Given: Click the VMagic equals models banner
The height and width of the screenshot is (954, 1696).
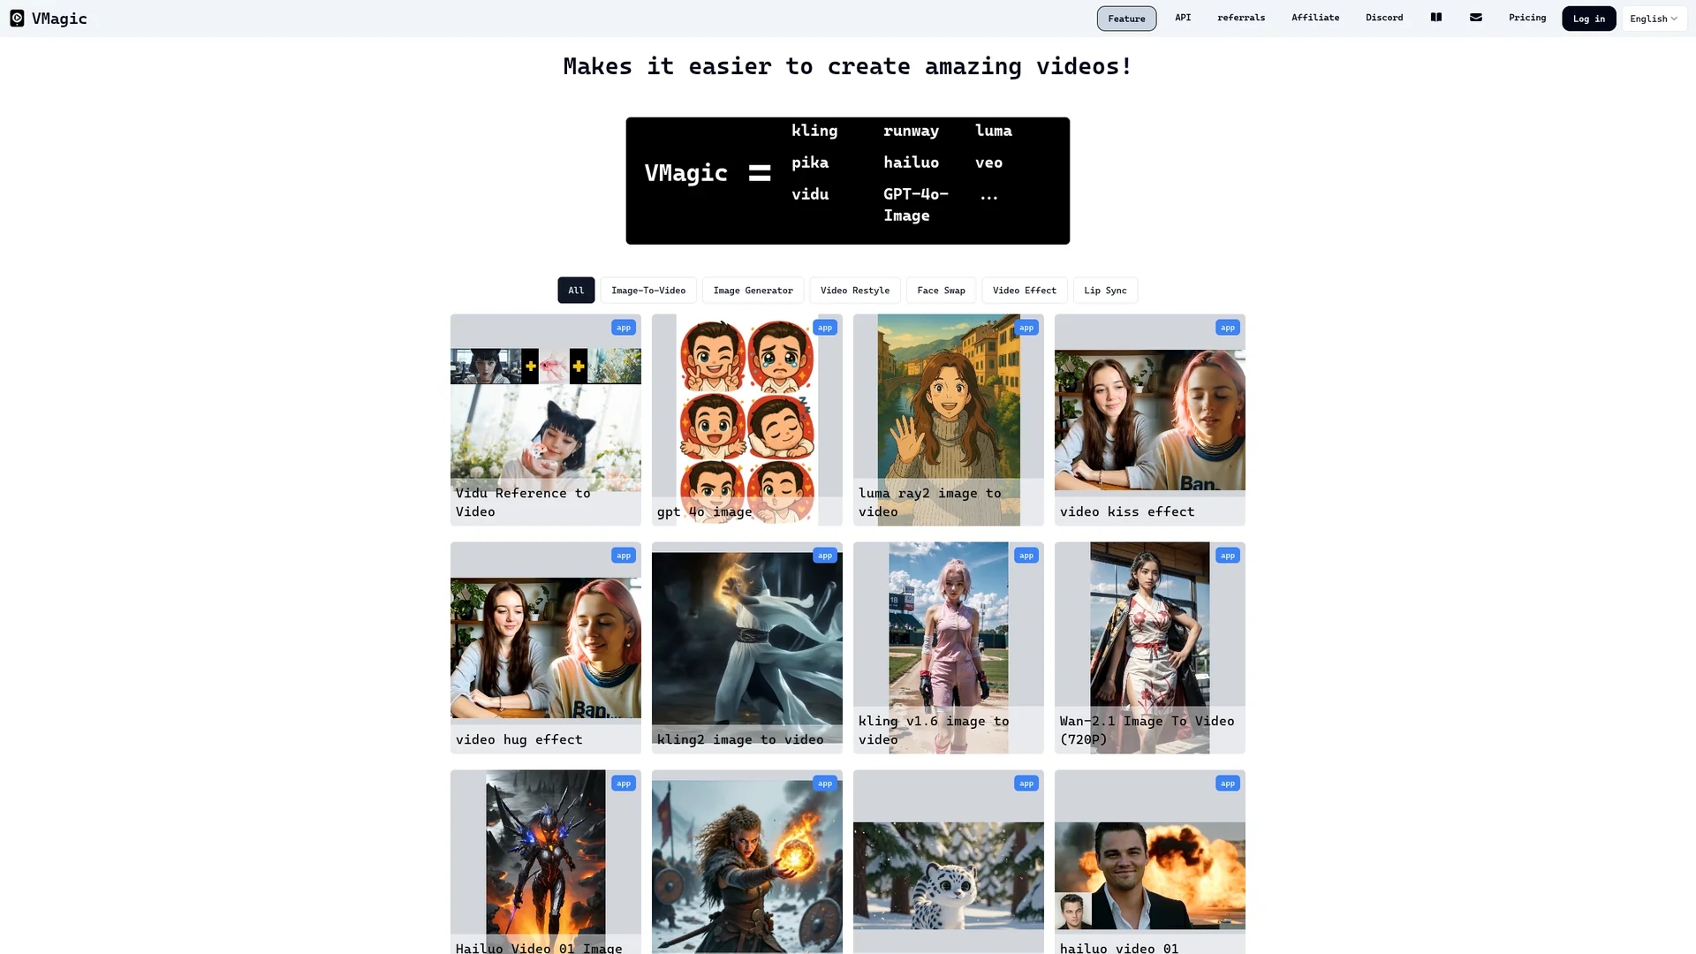Looking at the screenshot, I should [x=848, y=181].
